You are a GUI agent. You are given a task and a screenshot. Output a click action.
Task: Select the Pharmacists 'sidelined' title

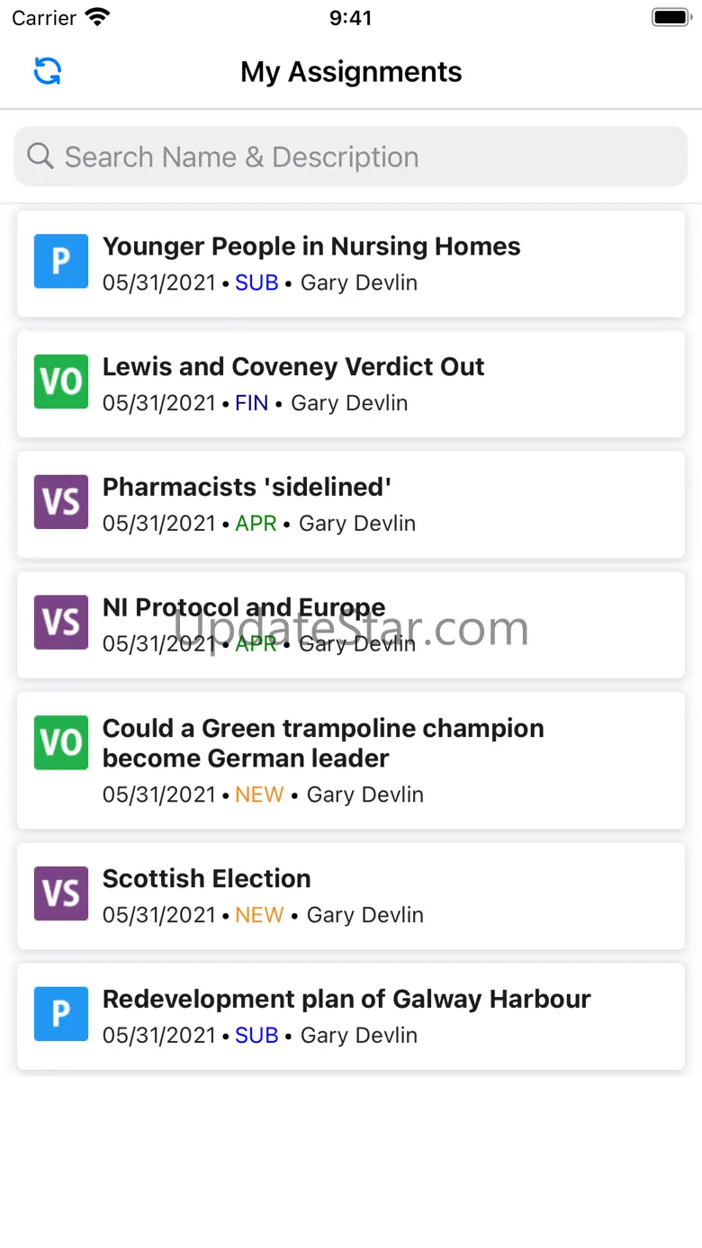[x=247, y=487]
